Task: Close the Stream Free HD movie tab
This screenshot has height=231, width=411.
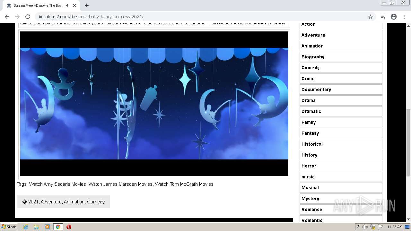Action: pyautogui.click(x=74, y=5)
